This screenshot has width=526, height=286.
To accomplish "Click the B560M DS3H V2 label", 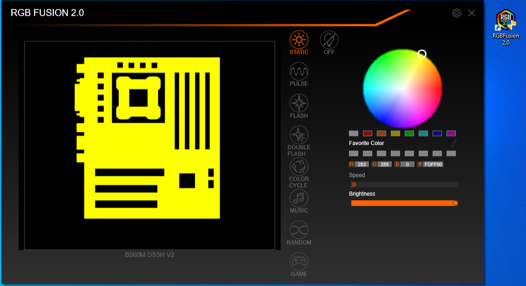I will tap(149, 255).
